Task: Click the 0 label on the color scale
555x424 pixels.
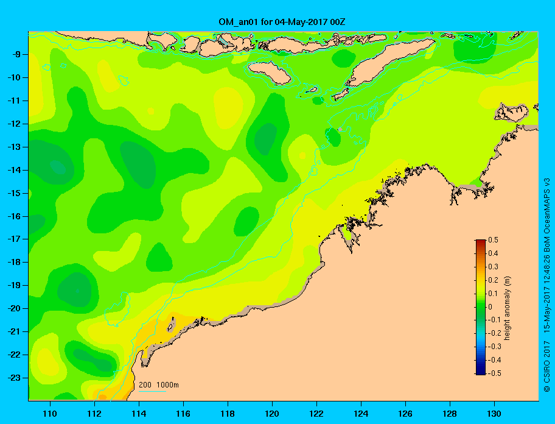Action: tap(490, 307)
